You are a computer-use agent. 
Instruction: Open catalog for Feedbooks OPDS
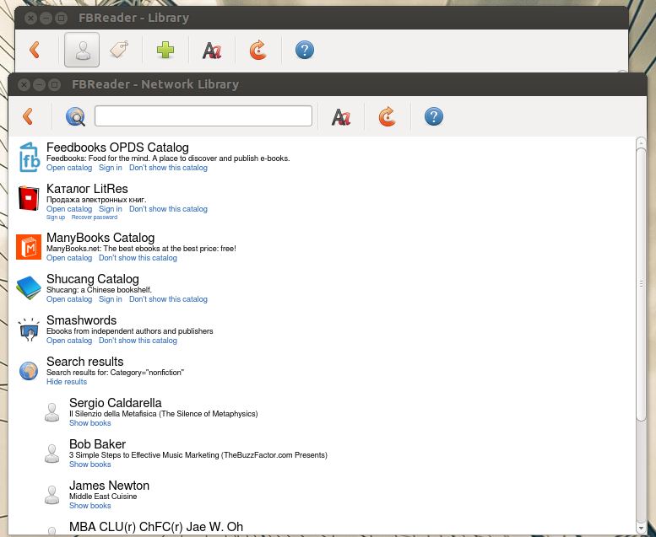[69, 168]
